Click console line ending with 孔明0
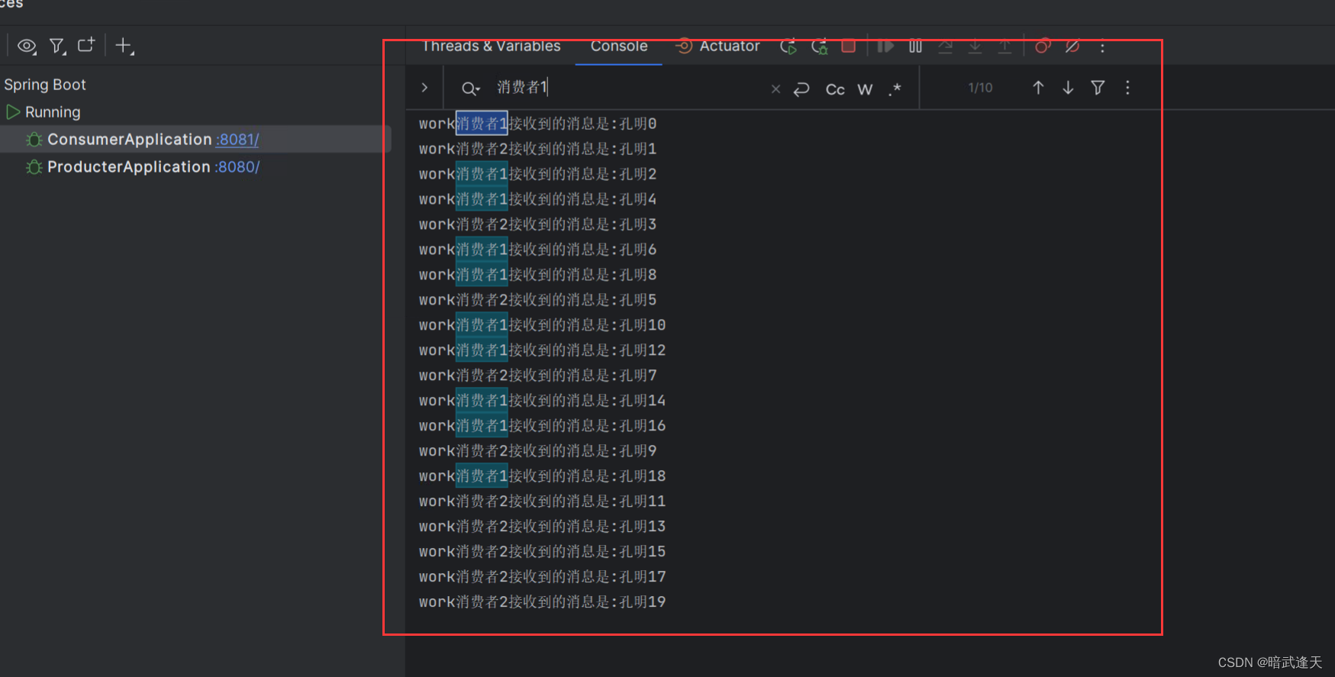 click(537, 124)
